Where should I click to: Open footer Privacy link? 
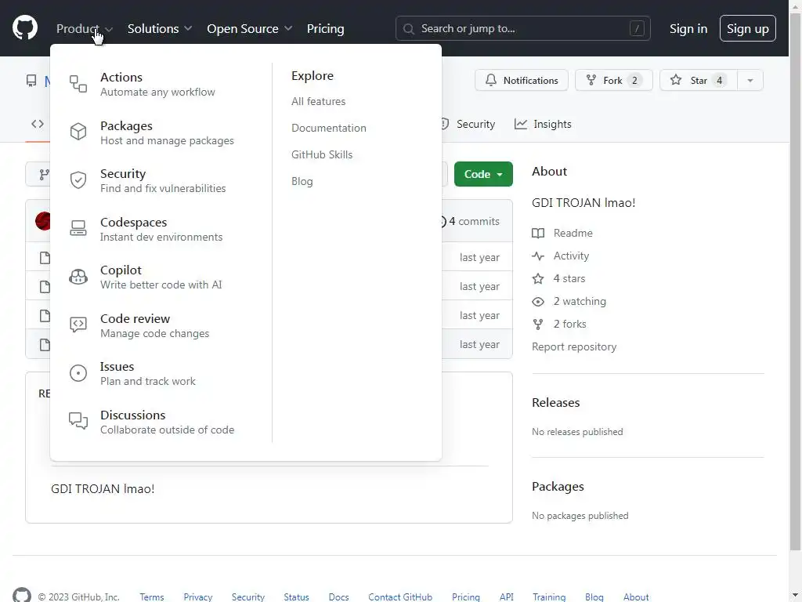pyautogui.click(x=198, y=597)
